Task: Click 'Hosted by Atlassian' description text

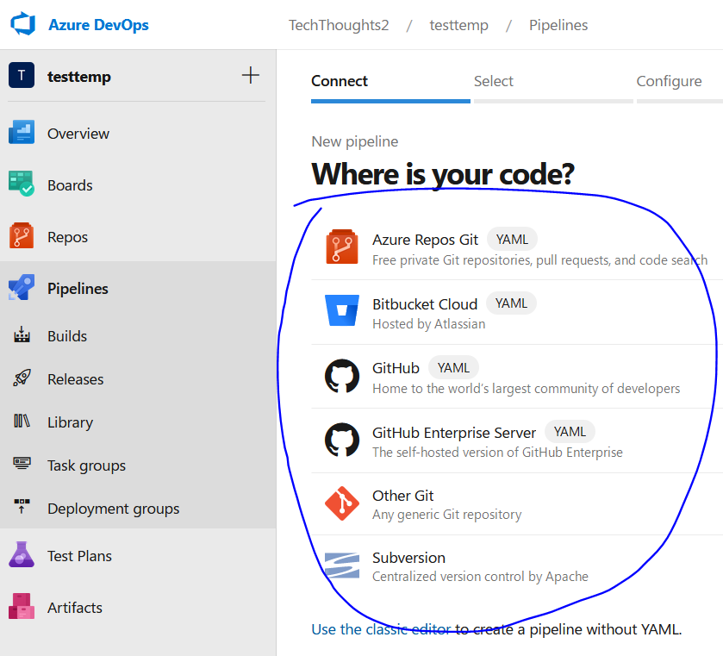Action: (429, 324)
